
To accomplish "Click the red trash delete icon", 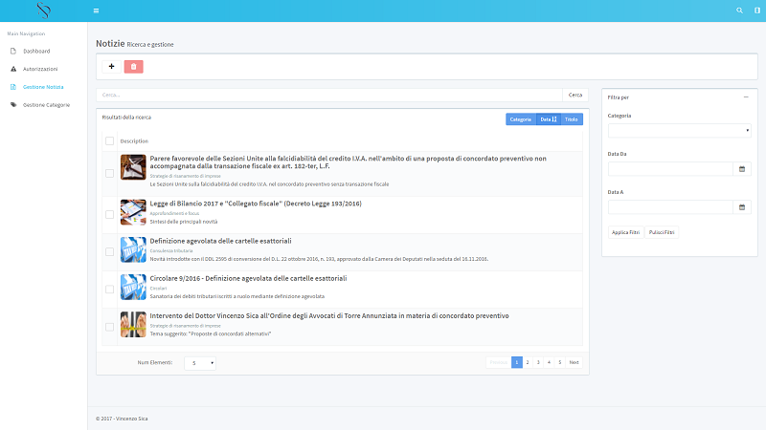I will pyautogui.click(x=133, y=66).
